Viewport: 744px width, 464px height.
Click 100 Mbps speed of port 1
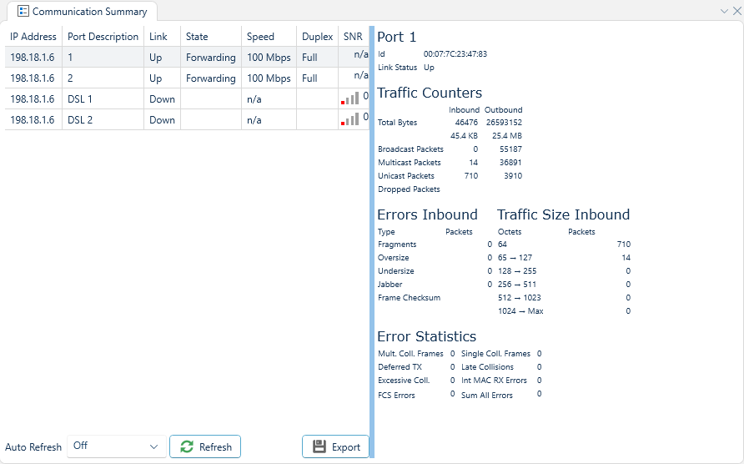click(269, 58)
